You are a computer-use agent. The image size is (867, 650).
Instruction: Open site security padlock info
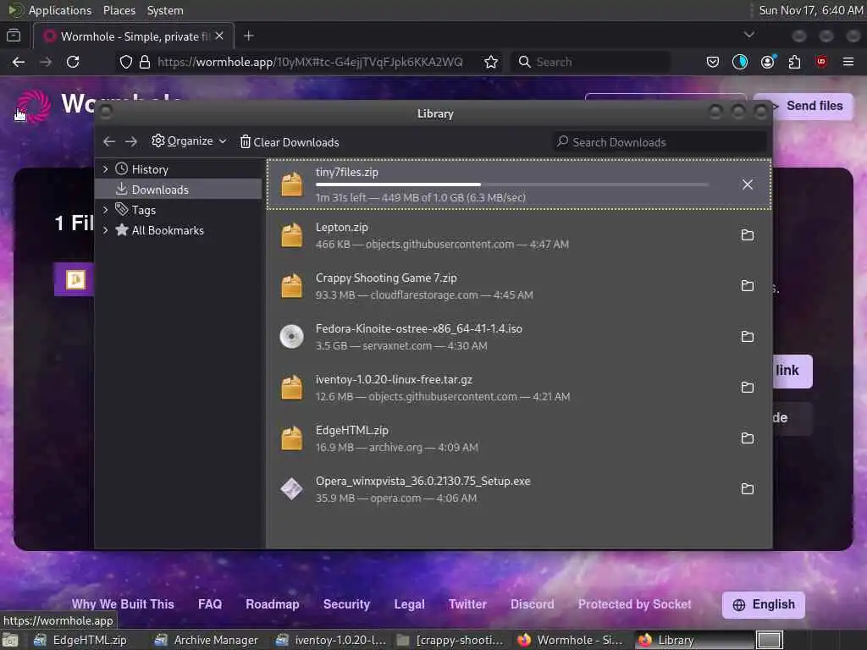tap(145, 62)
